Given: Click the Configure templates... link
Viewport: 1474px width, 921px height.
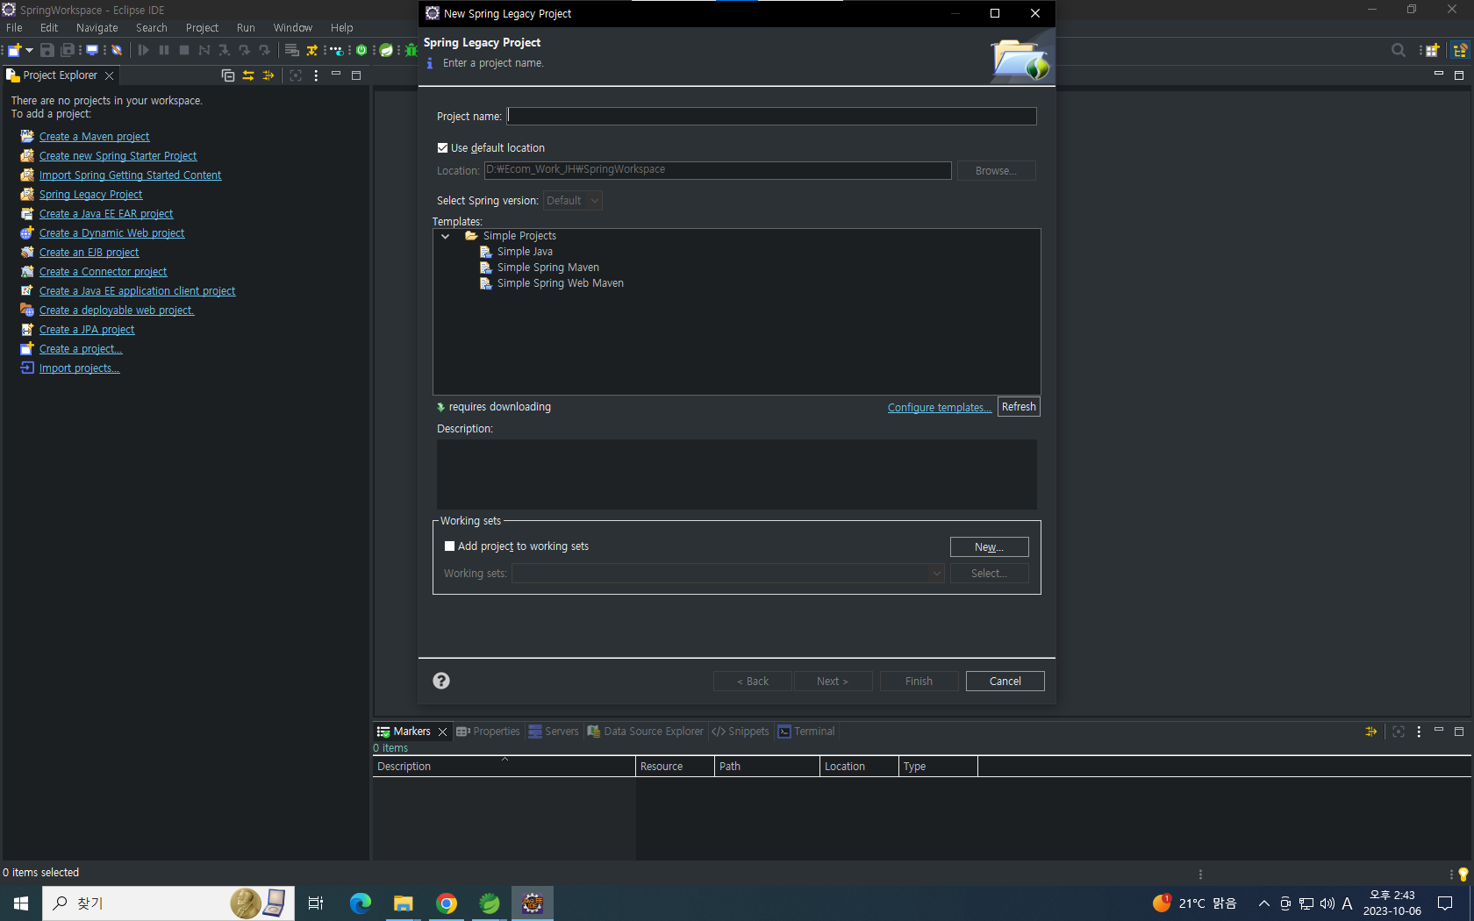Looking at the screenshot, I should click(x=939, y=408).
